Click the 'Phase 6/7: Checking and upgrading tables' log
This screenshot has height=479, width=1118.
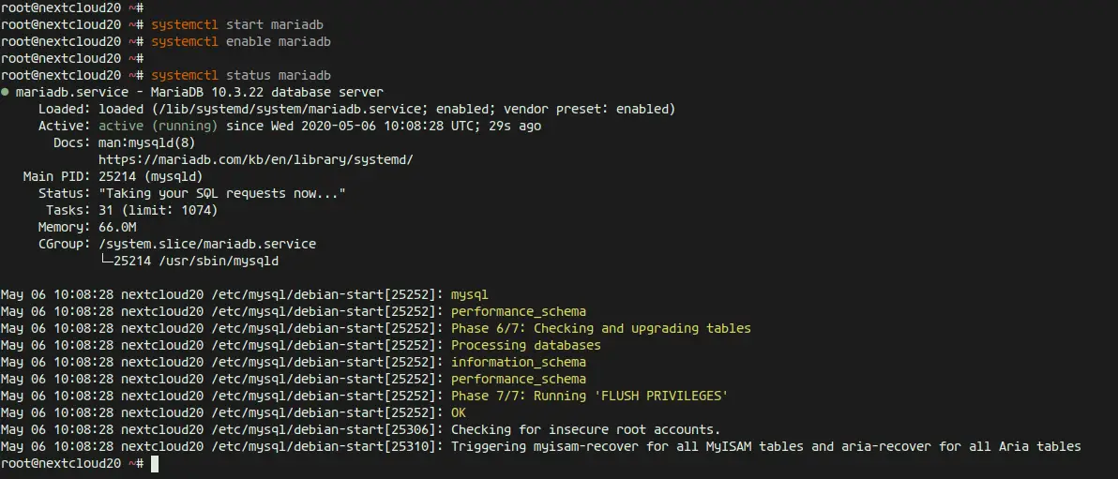[x=601, y=329]
